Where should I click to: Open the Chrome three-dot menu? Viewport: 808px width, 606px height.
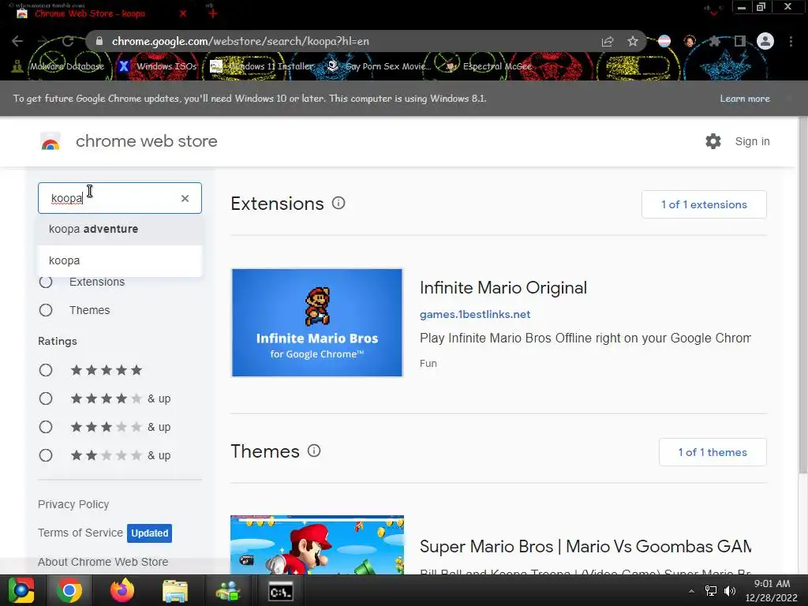point(791,41)
